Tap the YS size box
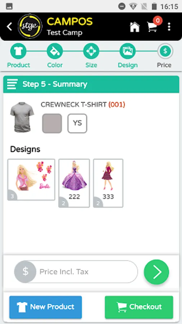This screenshot has height=324, width=182. coord(77,123)
